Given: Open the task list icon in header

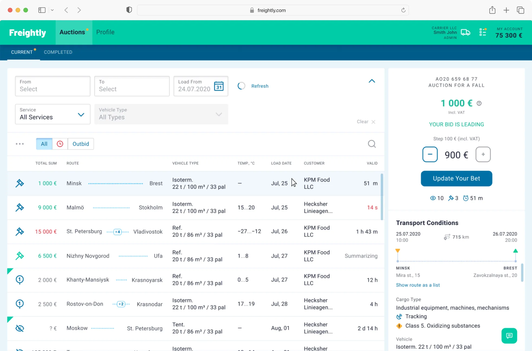Looking at the screenshot, I should coord(483,32).
